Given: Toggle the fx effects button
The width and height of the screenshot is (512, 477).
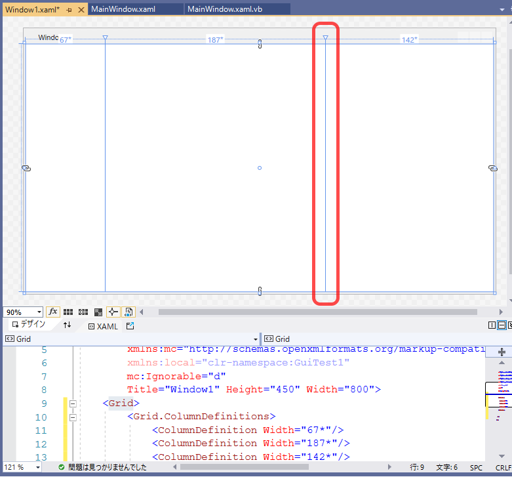Looking at the screenshot, I should point(53,312).
